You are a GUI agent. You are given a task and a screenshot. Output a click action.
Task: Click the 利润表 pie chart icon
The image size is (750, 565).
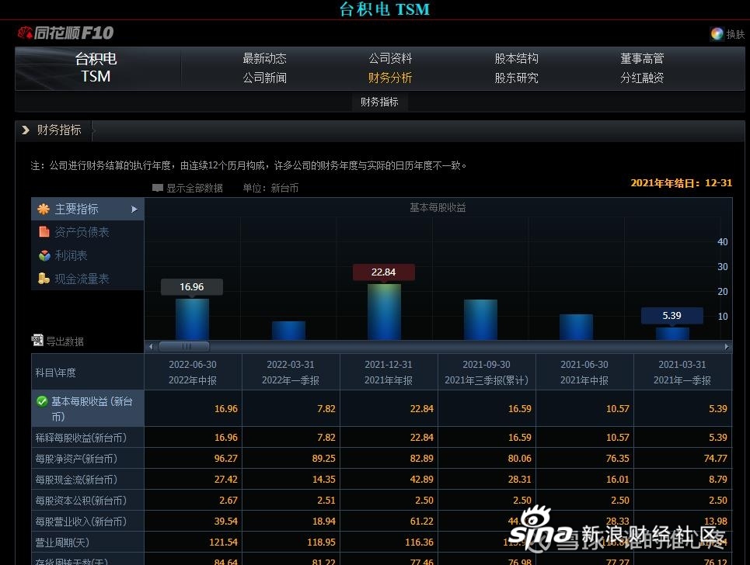tap(44, 255)
